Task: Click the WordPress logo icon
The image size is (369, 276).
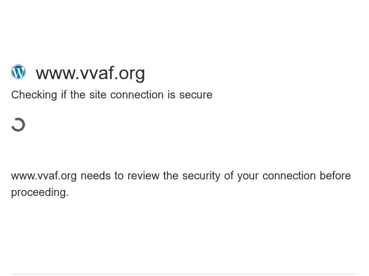Action: click(18, 72)
